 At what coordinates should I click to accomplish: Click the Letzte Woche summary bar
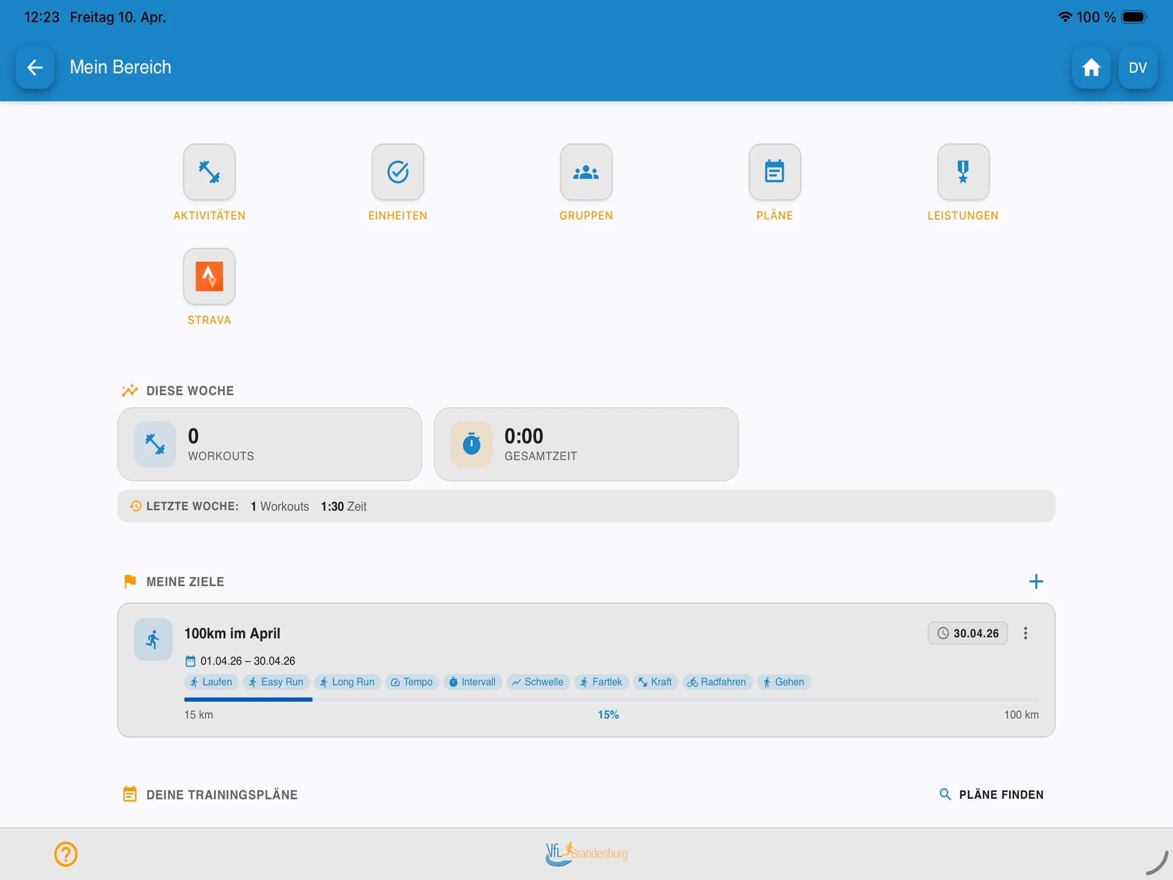[586, 506]
